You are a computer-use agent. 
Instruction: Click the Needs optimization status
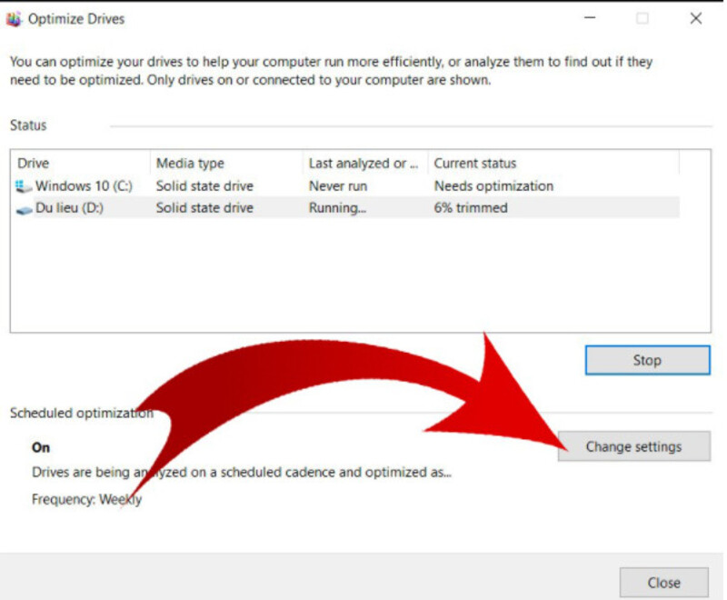(x=493, y=186)
